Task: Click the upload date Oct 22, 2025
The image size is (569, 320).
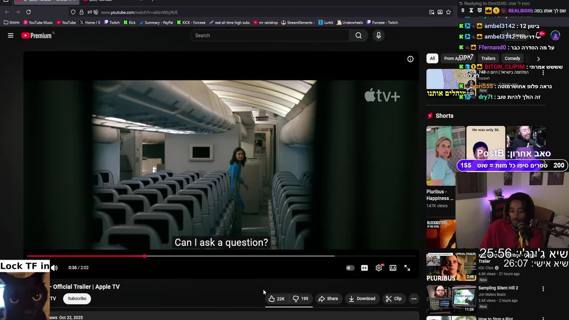Action: click(71, 317)
